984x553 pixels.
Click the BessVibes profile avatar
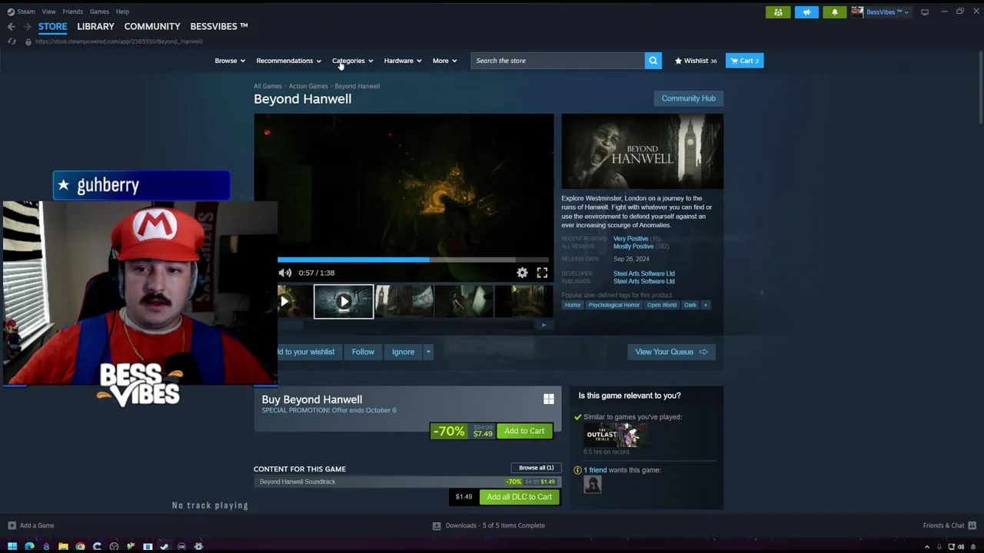click(x=857, y=12)
